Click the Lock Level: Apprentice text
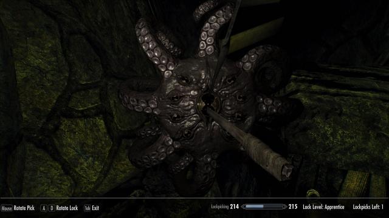 pos(323,207)
